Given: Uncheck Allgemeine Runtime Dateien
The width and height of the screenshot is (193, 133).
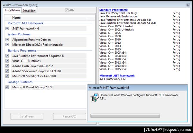Looking at the screenshot, I should tap(7, 40).
